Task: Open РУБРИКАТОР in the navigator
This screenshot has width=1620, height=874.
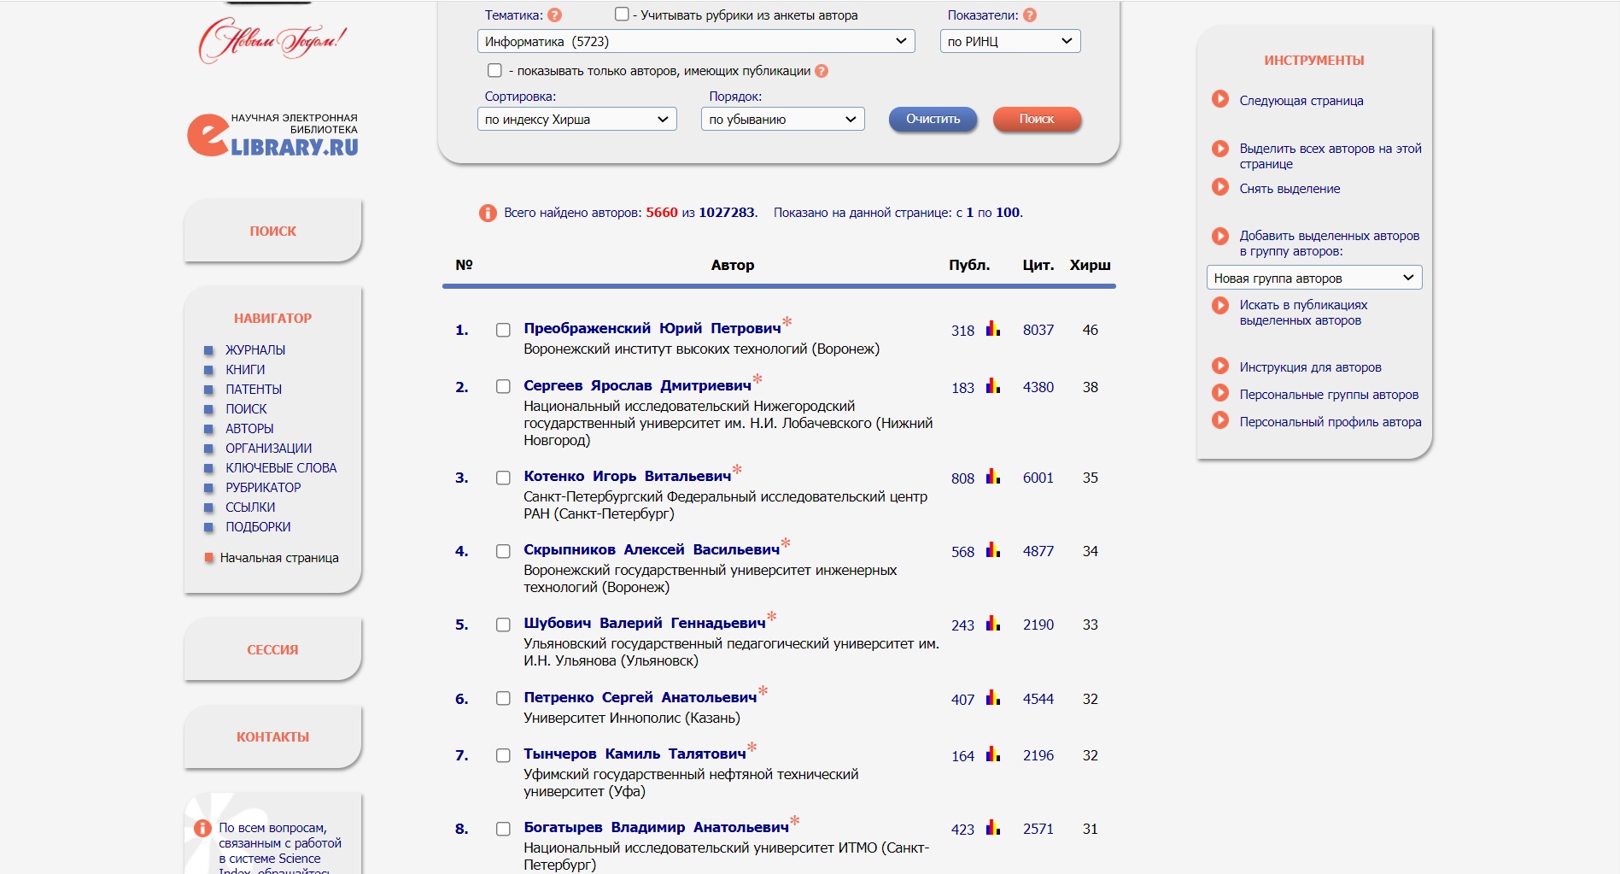Action: (x=263, y=487)
